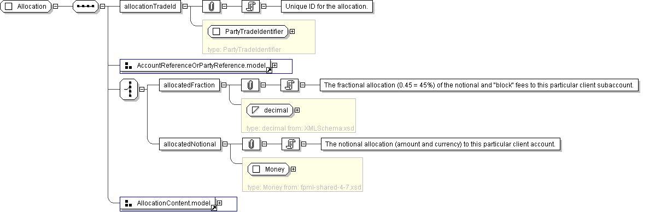The image size is (661, 212).
Task: Click the paperclip icon after allocatedFraction
Action: (x=250, y=85)
